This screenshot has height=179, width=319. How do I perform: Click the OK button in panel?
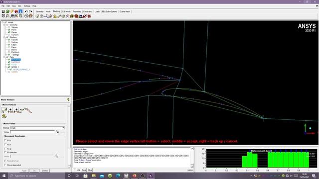click(34, 171)
